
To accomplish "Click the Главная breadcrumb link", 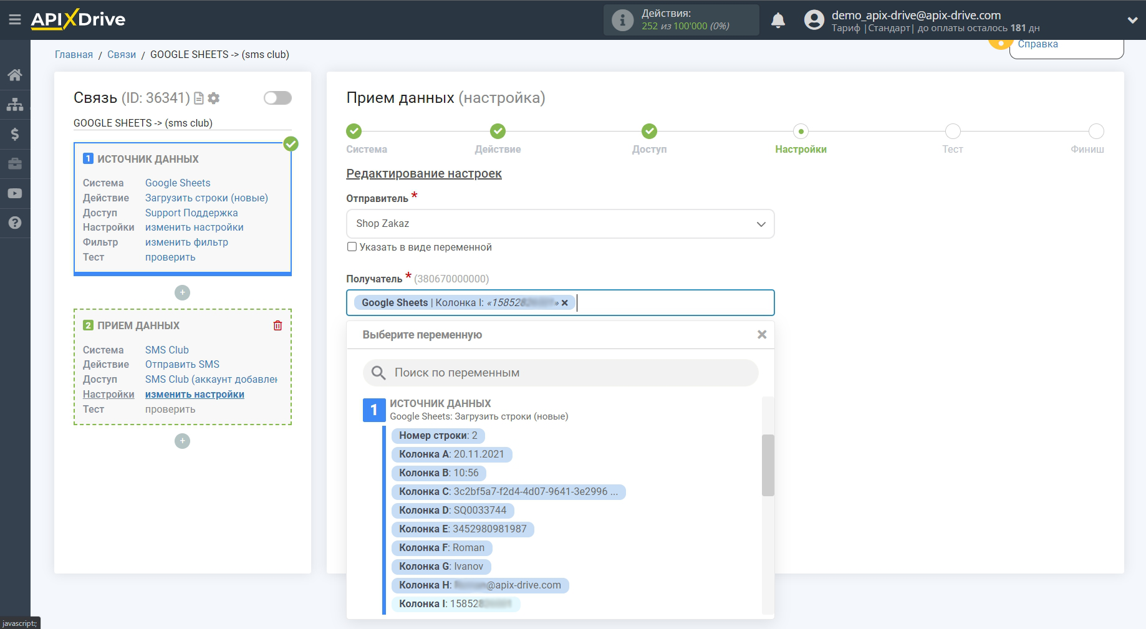I will [x=74, y=55].
